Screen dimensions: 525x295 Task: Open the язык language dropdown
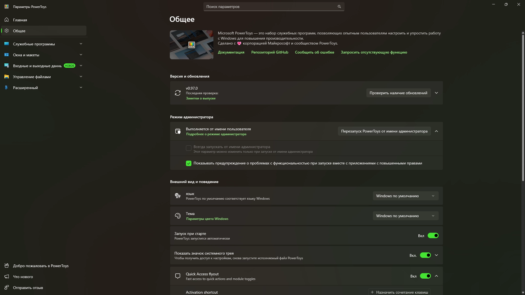pyautogui.click(x=405, y=196)
